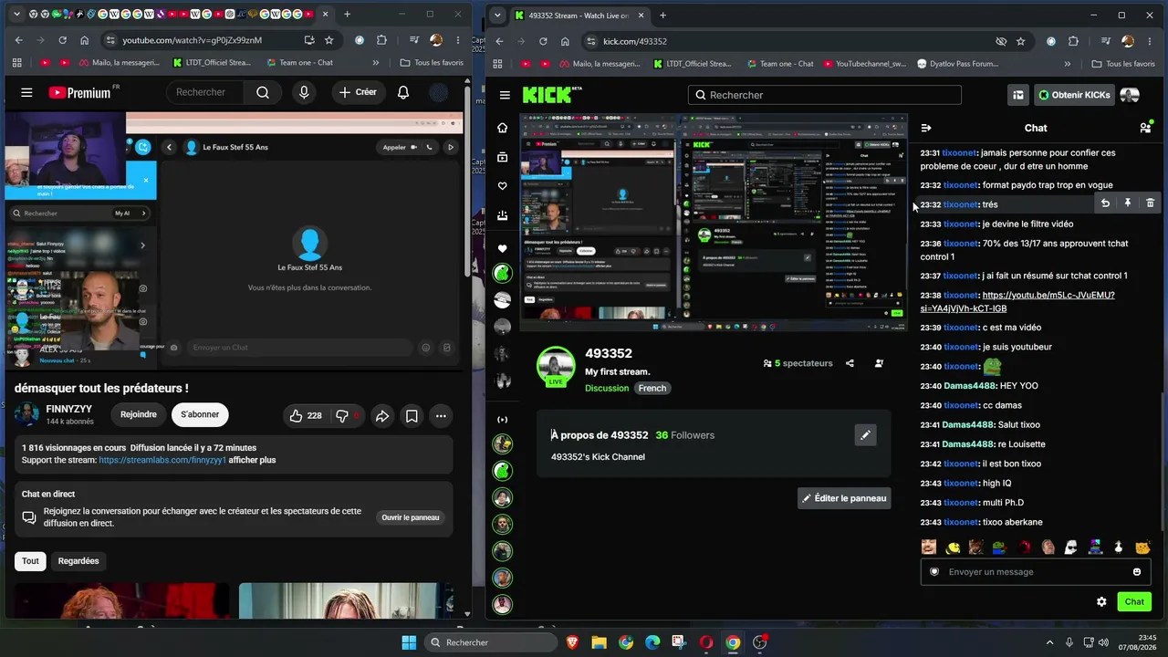Click the pencil edit icon in About panel
The height and width of the screenshot is (657, 1168).
[865, 435]
